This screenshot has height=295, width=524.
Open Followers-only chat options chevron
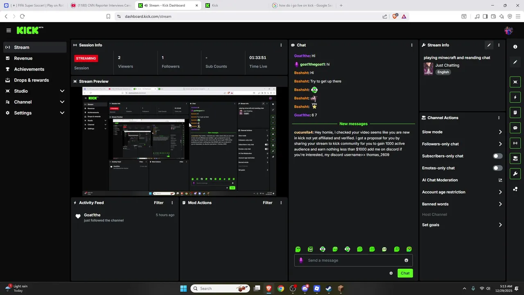[x=500, y=144]
